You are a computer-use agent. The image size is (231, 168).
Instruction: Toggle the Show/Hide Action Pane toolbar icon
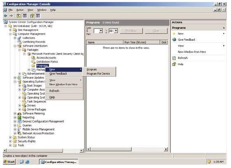38,16
